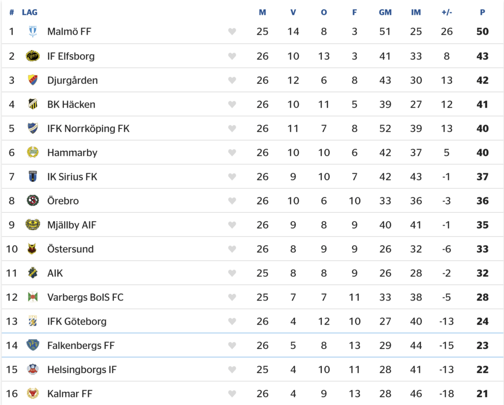
Task: Open IK Sirius FK team link
Action: 72,176
